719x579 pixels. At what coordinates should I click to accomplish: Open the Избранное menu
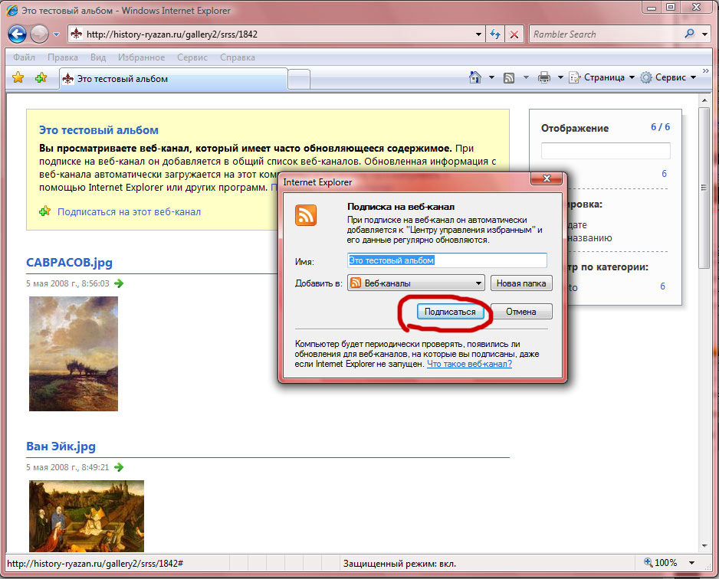(141, 57)
